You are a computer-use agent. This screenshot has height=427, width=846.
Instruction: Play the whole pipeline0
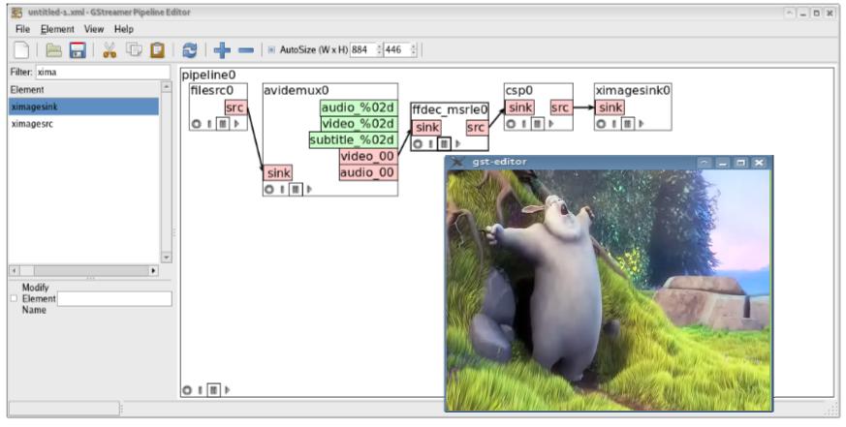coord(227,390)
